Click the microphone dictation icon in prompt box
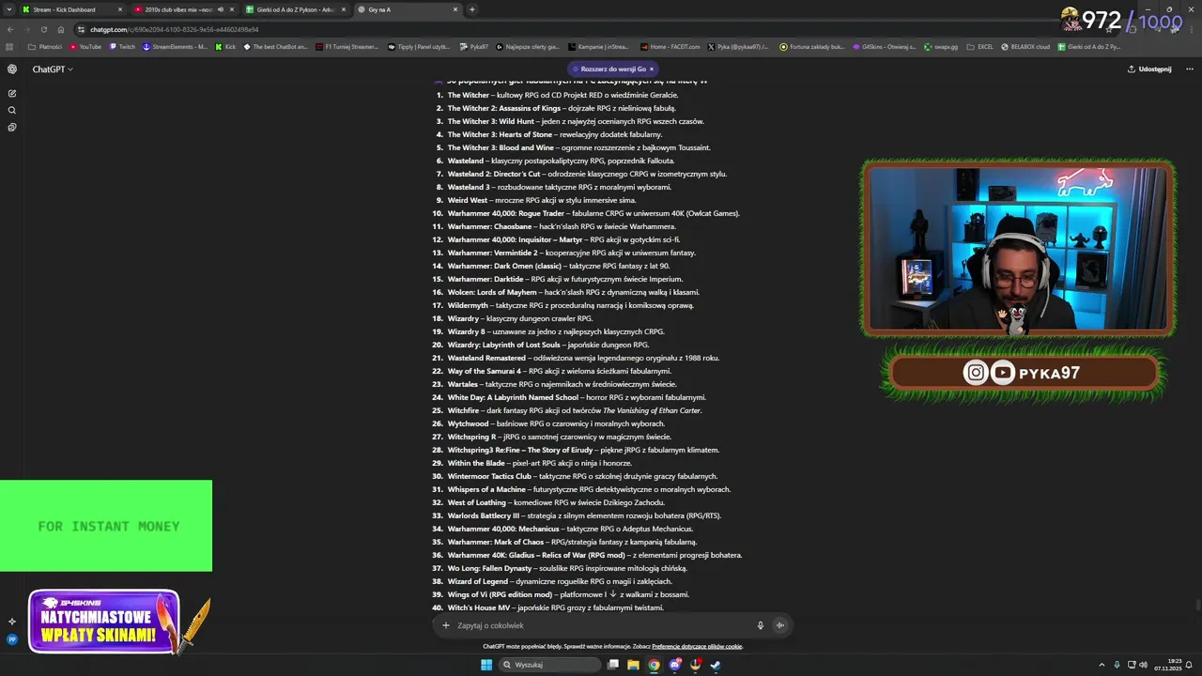 (x=761, y=625)
